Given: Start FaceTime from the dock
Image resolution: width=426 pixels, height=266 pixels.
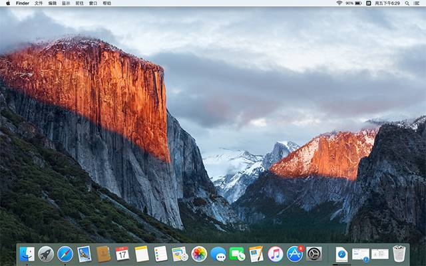Looking at the screenshot, I should click(237, 253).
